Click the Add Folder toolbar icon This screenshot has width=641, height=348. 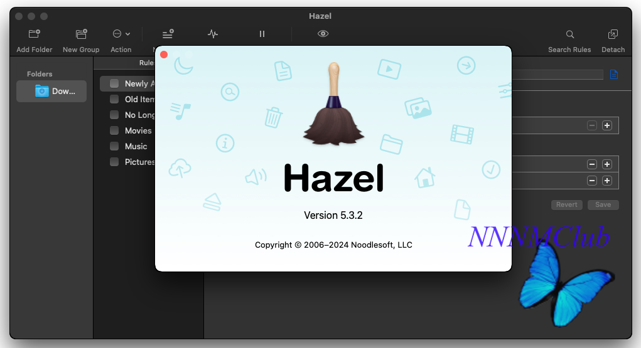35,34
